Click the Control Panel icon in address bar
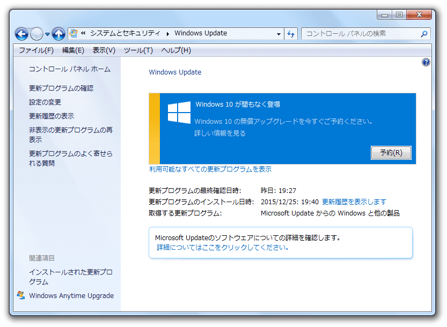447x327 pixels. point(74,33)
